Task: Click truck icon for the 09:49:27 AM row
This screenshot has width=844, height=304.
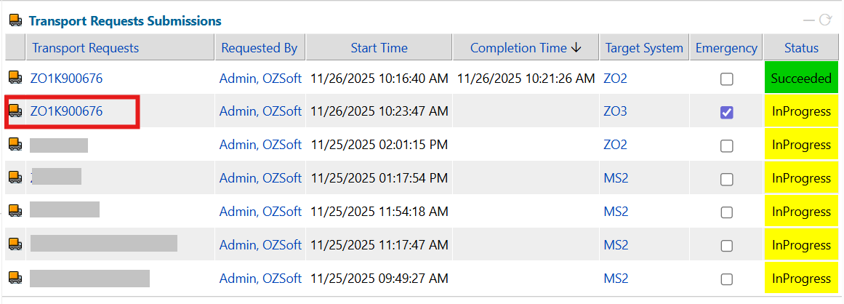Action: coord(15,279)
